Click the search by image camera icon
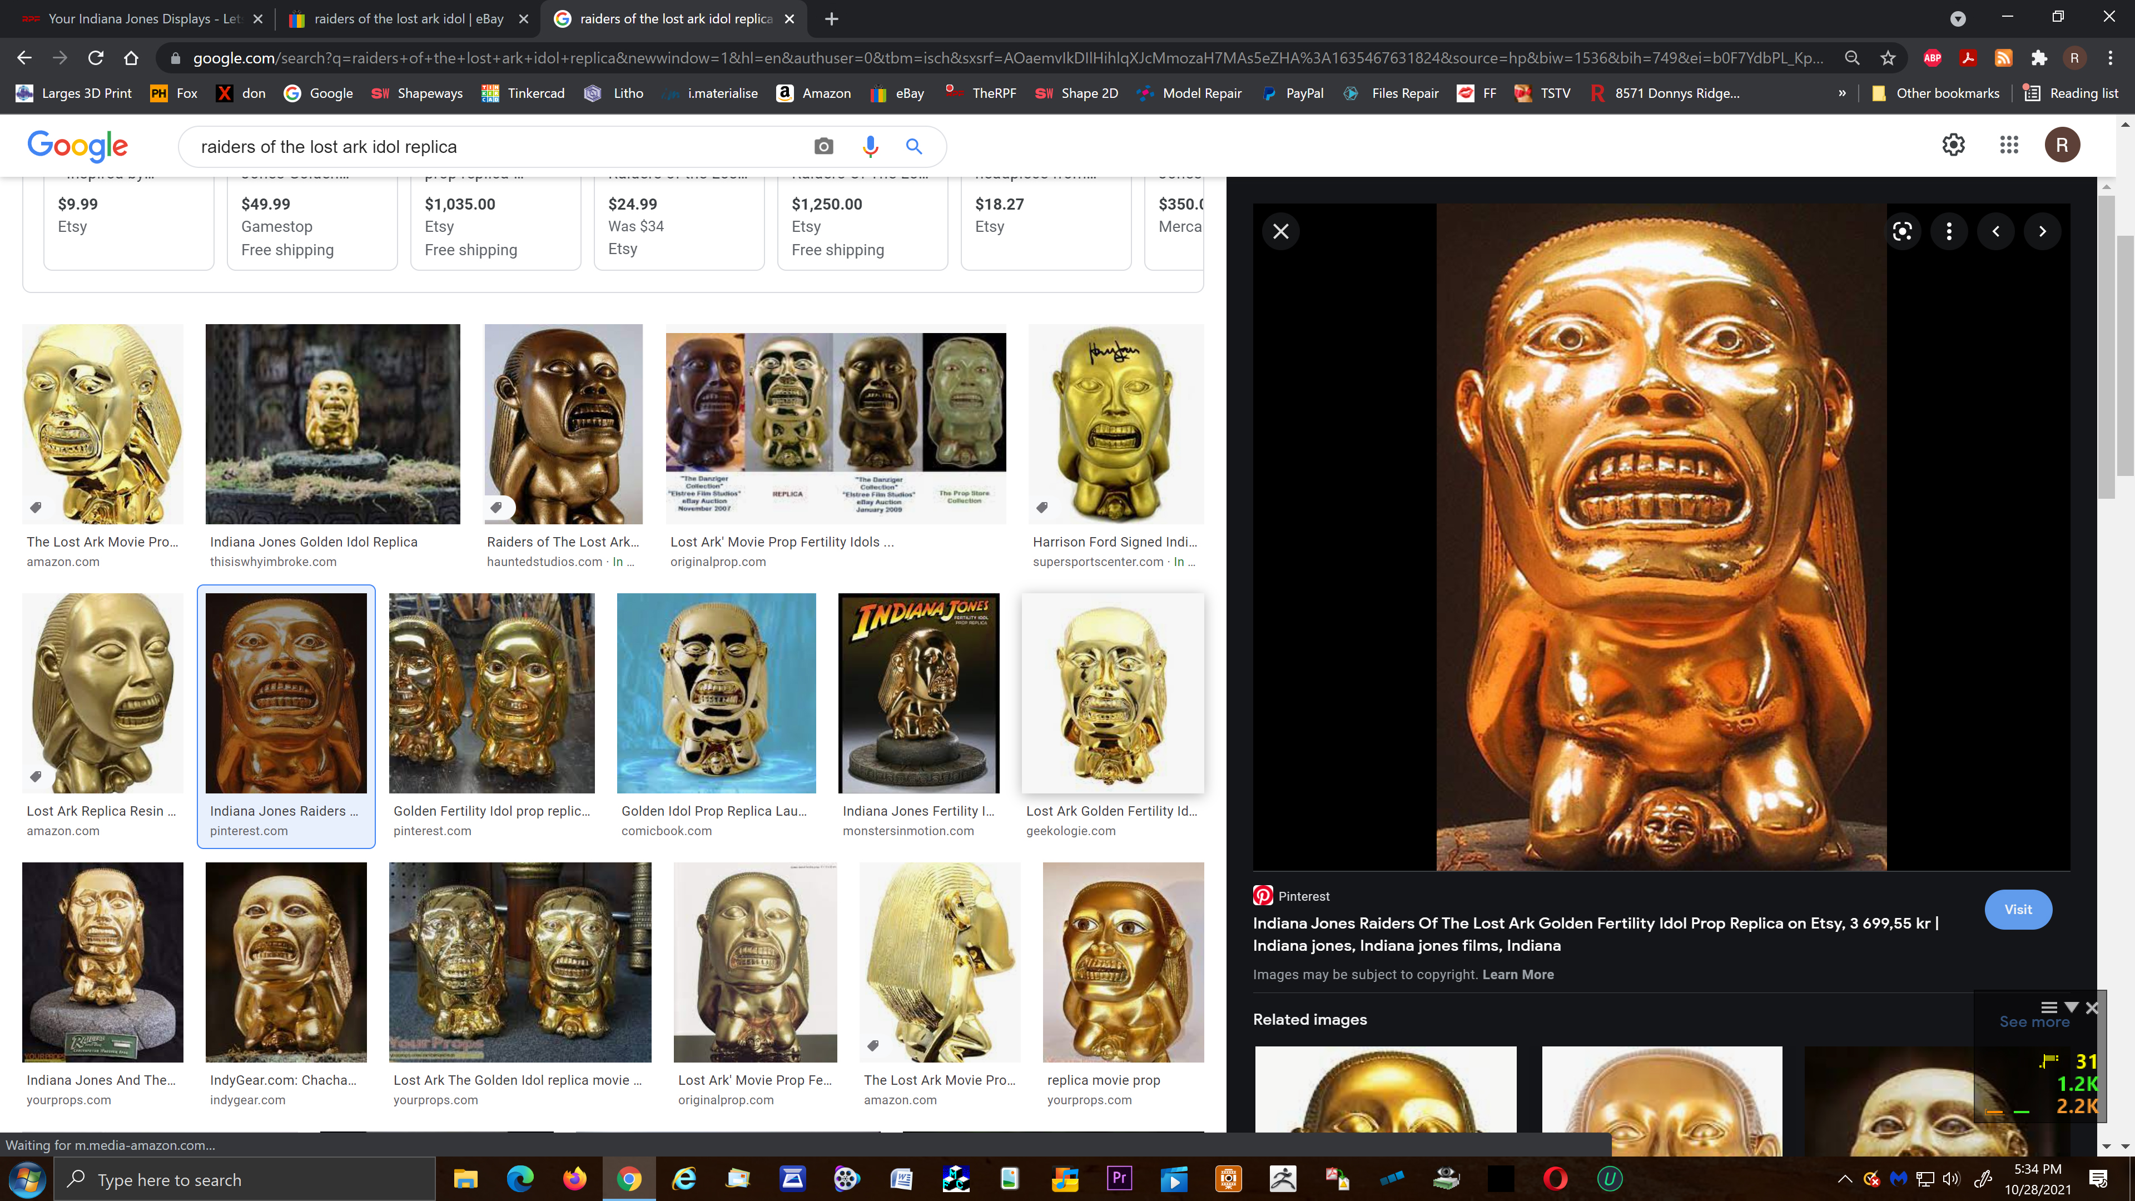Screen dimensions: 2135x1201 point(823,147)
